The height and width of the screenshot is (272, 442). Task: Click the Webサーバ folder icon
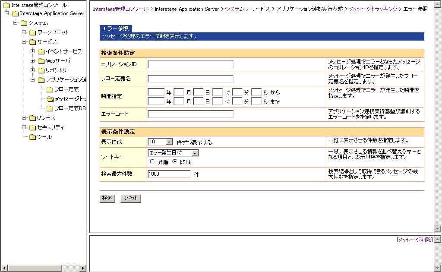click(41, 61)
